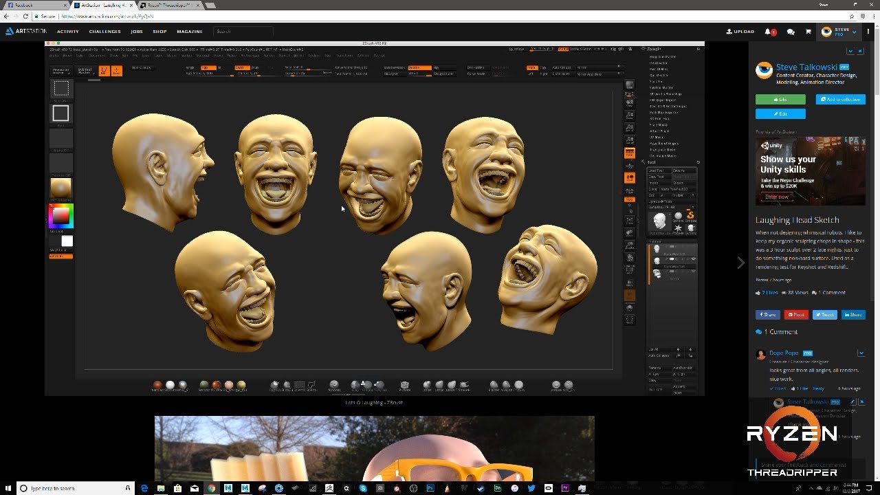
Task: Collapse the side panel with chevron
Action: tap(850, 52)
